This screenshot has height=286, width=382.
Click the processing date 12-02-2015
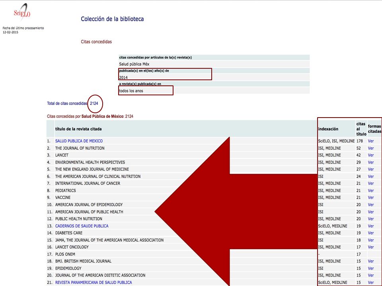click(10, 32)
